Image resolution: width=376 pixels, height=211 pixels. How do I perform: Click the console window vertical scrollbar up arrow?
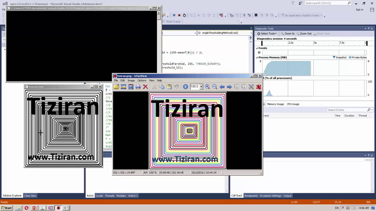pos(159,13)
